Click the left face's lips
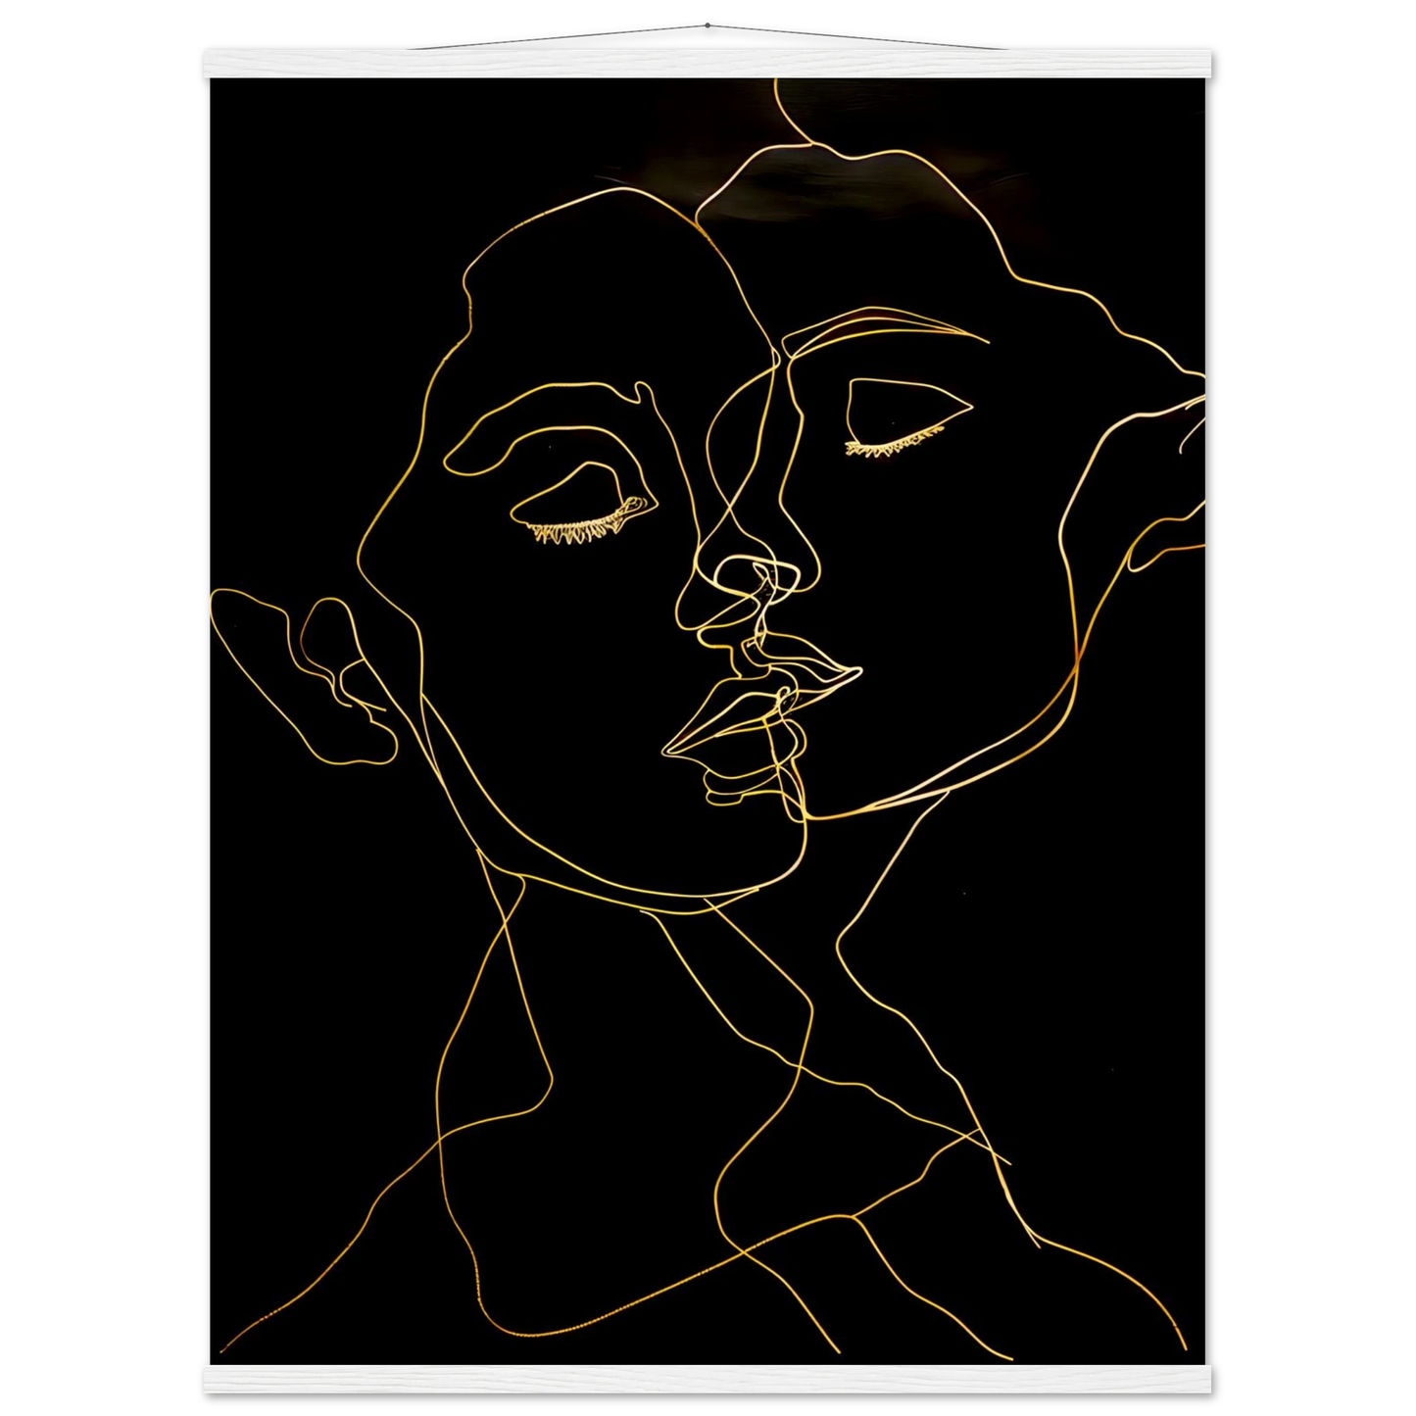 [x=720, y=730]
